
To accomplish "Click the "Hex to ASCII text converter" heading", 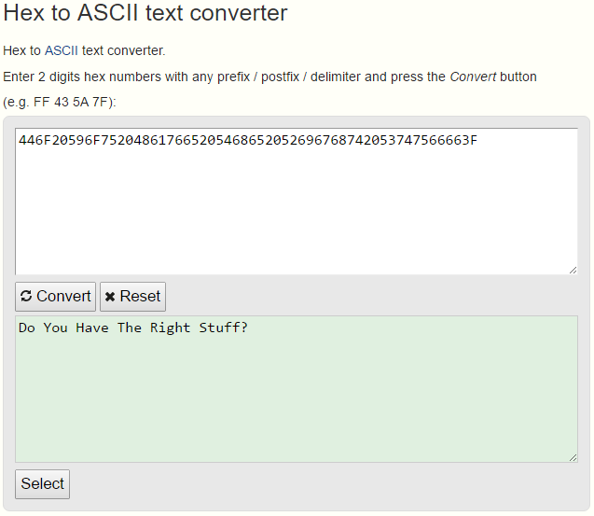I will click(145, 13).
